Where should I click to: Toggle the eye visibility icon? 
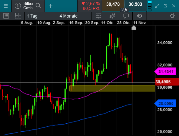point(139,16)
